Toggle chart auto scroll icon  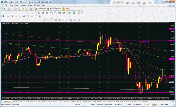(x=60, y=13)
